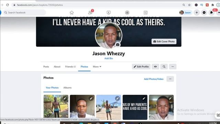Viewport: 220px width, 124px height.
Task: Click the red extension icon
Action: click(207, 5)
